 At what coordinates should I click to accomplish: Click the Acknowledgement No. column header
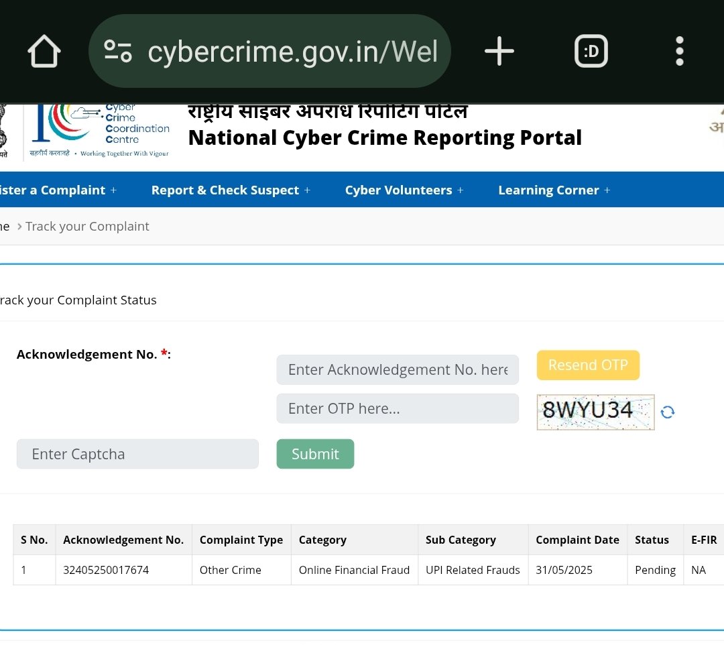click(x=123, y=540)
